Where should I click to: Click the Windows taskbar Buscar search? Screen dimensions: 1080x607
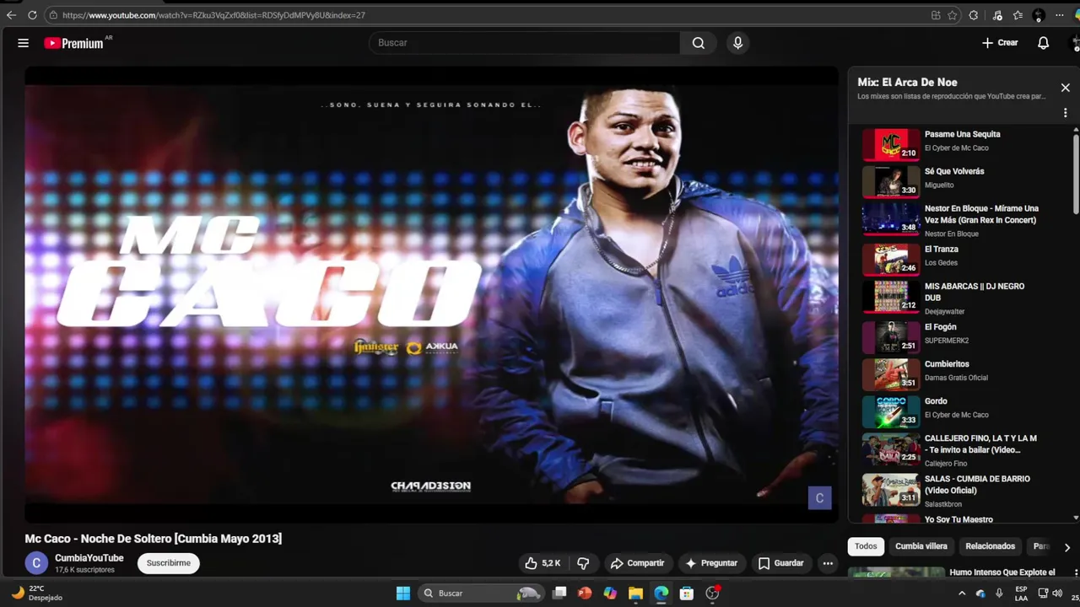pos(481,594)
